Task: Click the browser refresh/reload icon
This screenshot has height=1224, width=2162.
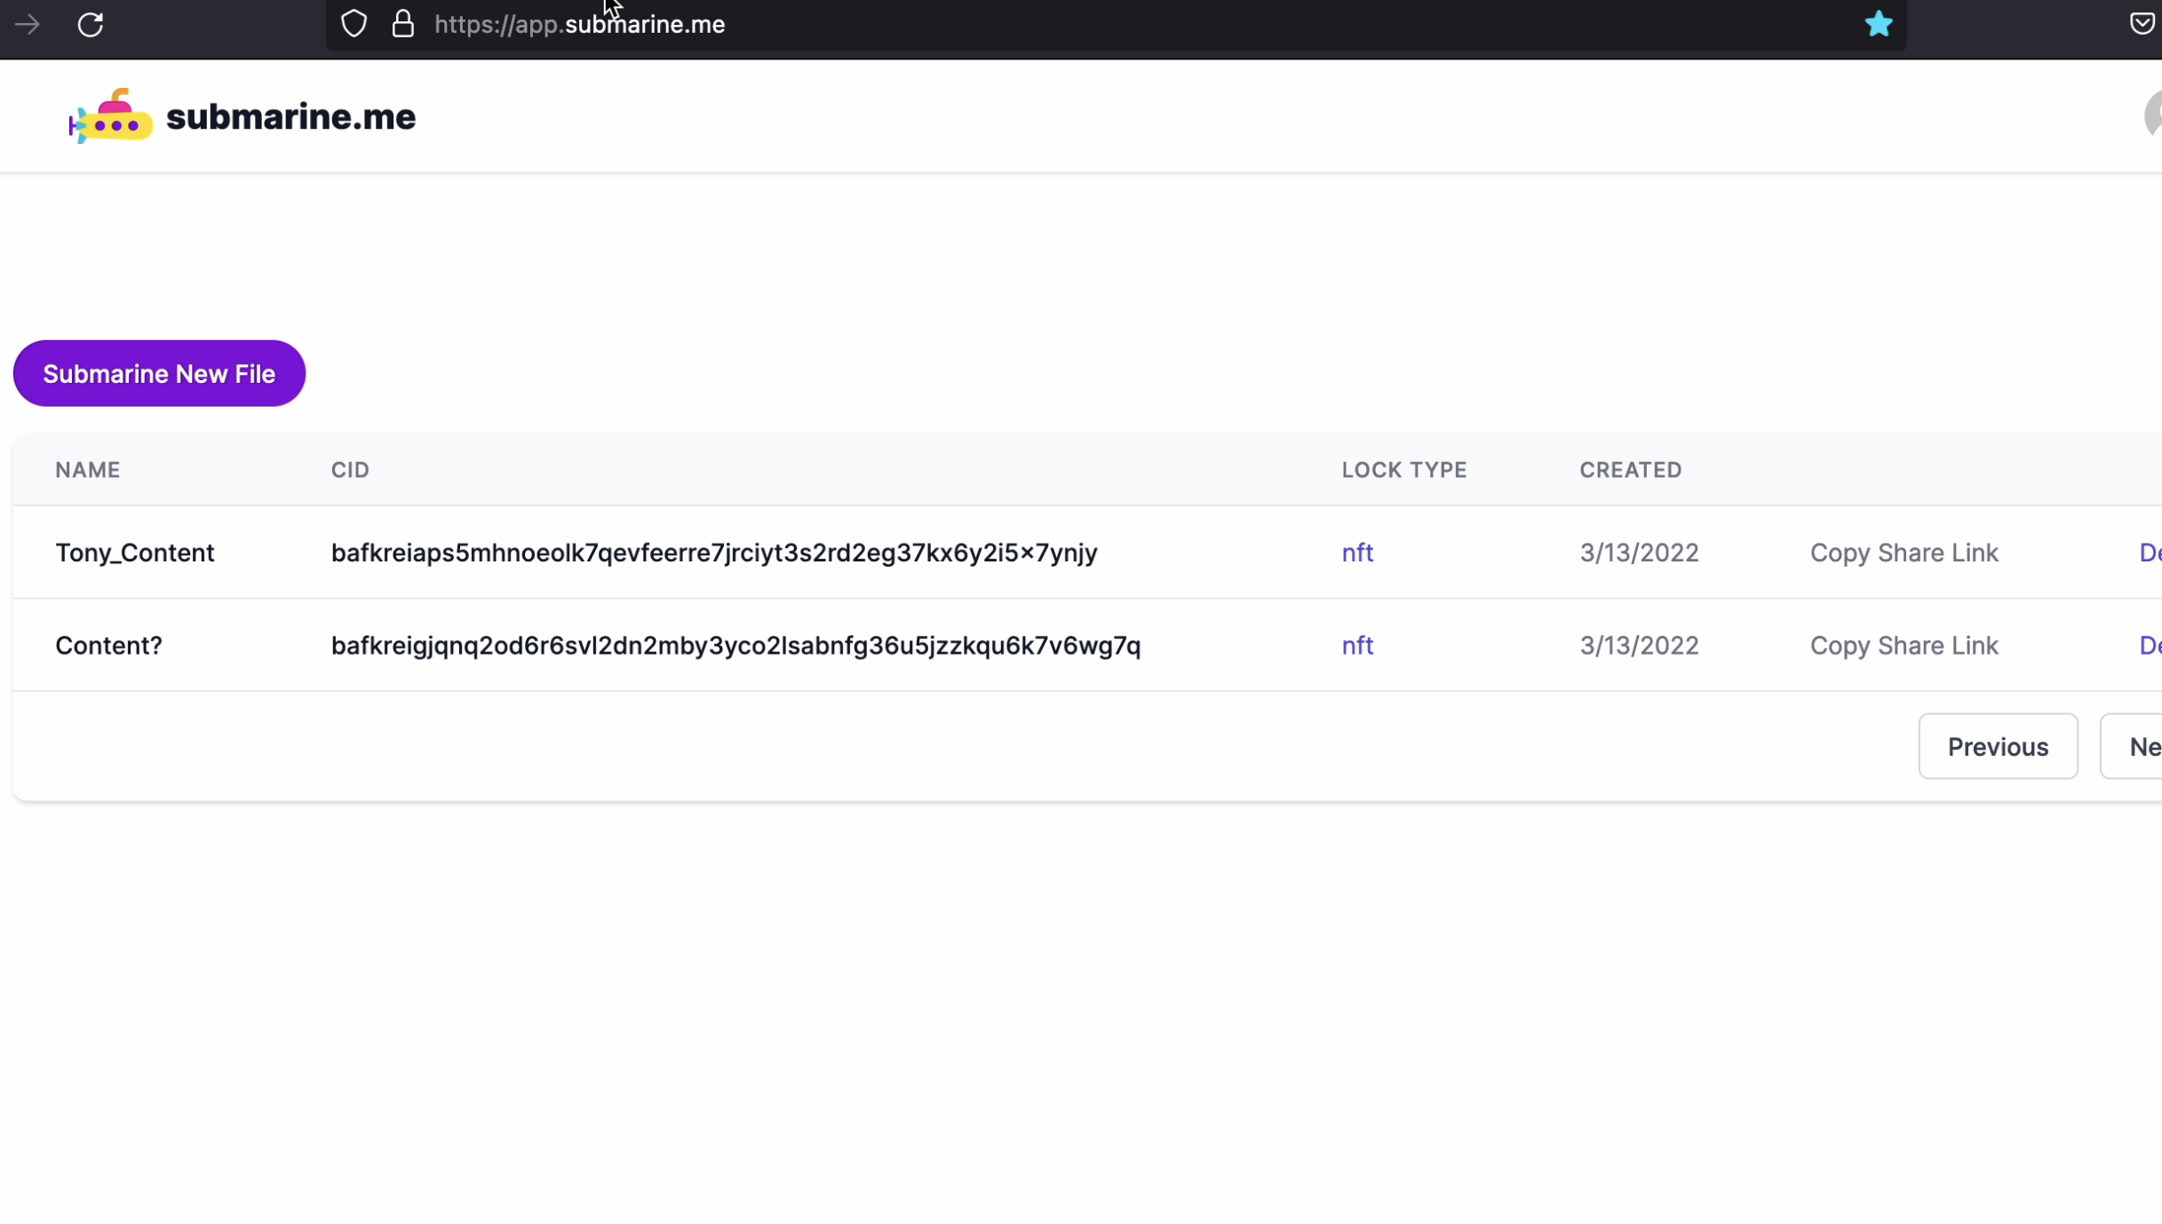Action: pyautogui.click(x=88, y=25)
